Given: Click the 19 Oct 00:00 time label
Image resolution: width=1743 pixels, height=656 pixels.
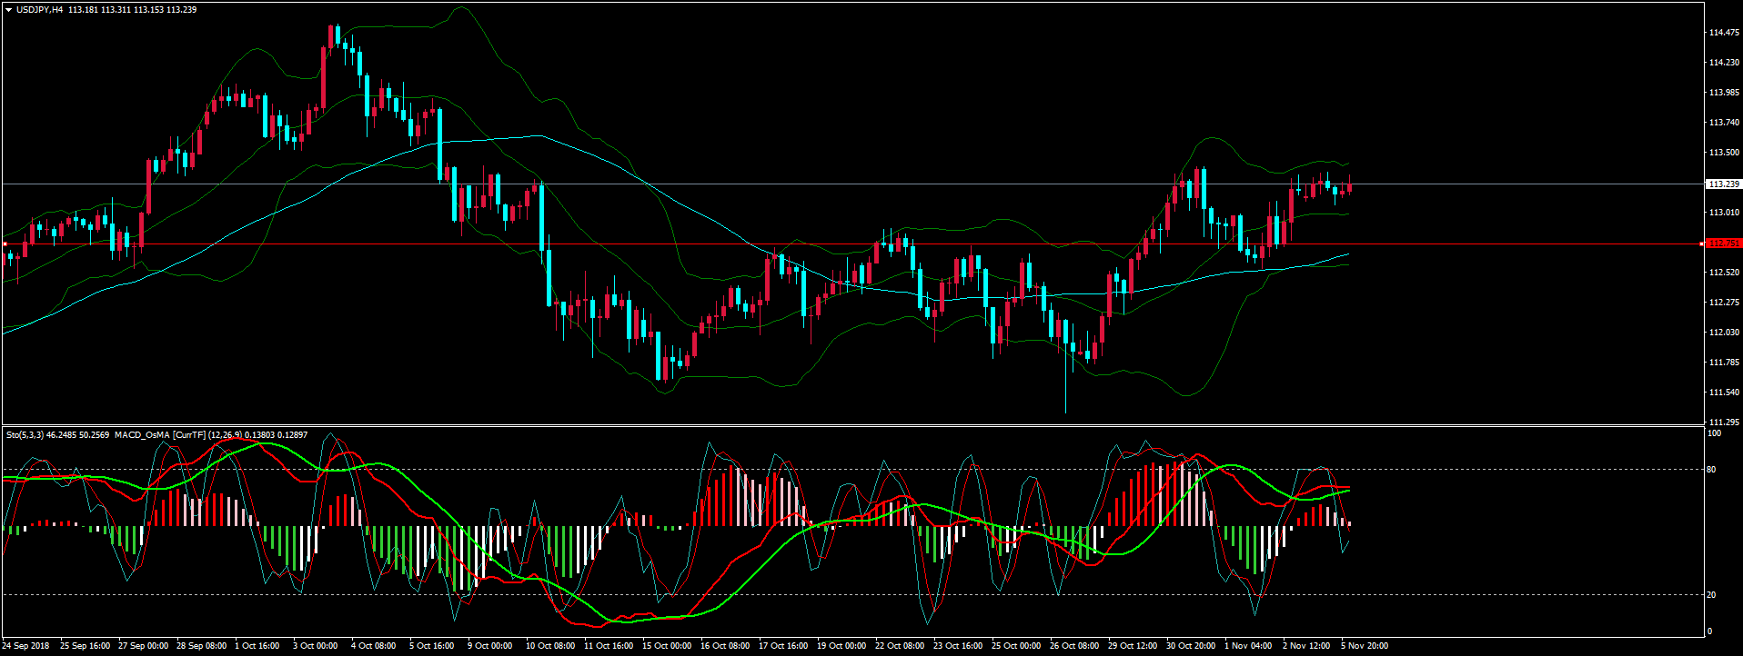Looking at the screenshot, I should pyautogui.click(x=841, y=646).
